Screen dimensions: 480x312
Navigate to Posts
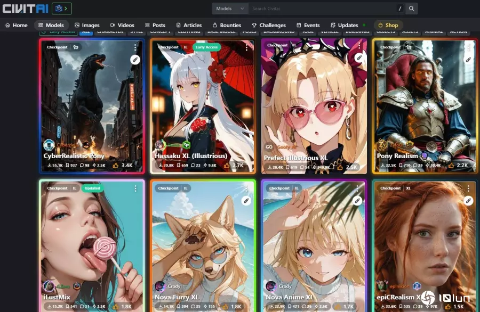(155, 25)
